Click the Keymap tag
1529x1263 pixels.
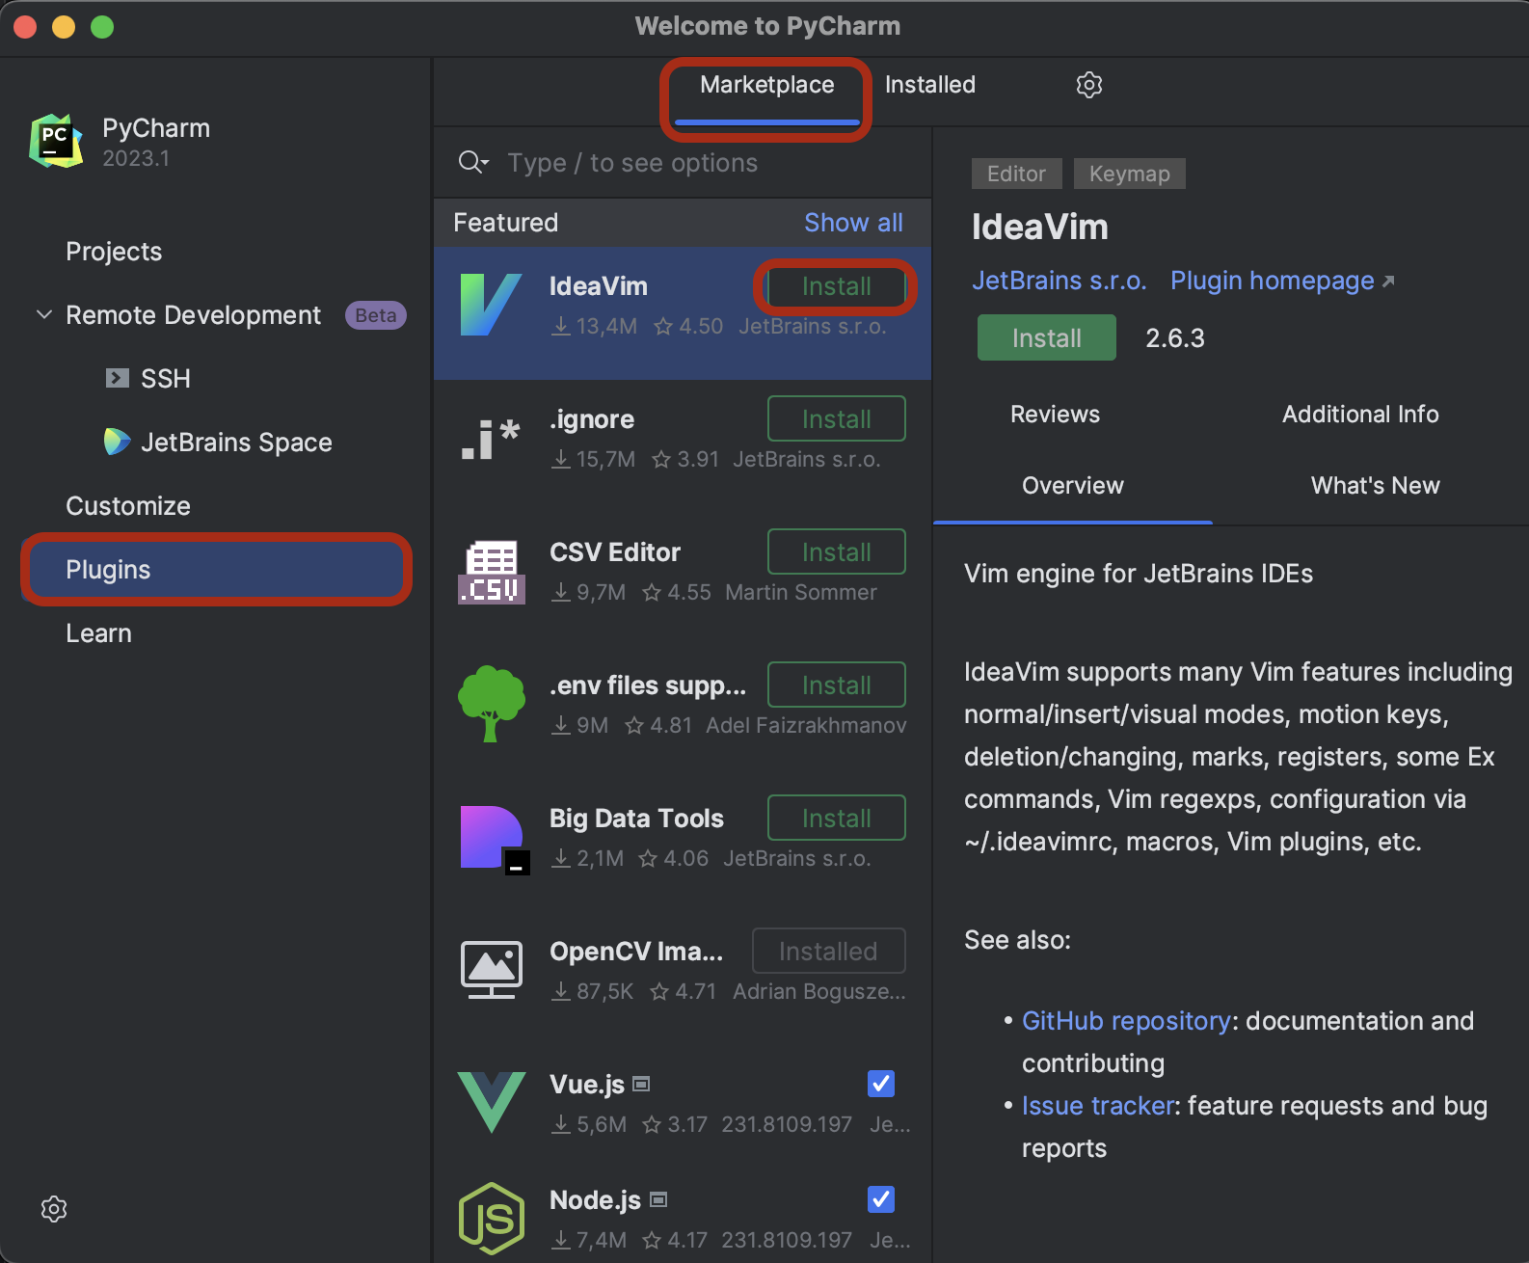point(1129,174)
